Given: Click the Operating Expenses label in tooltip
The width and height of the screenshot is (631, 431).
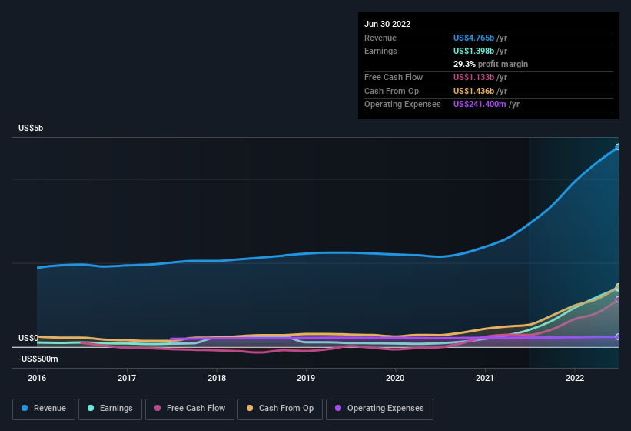Looking at the screenshot, I should click(x=403, y=105).
